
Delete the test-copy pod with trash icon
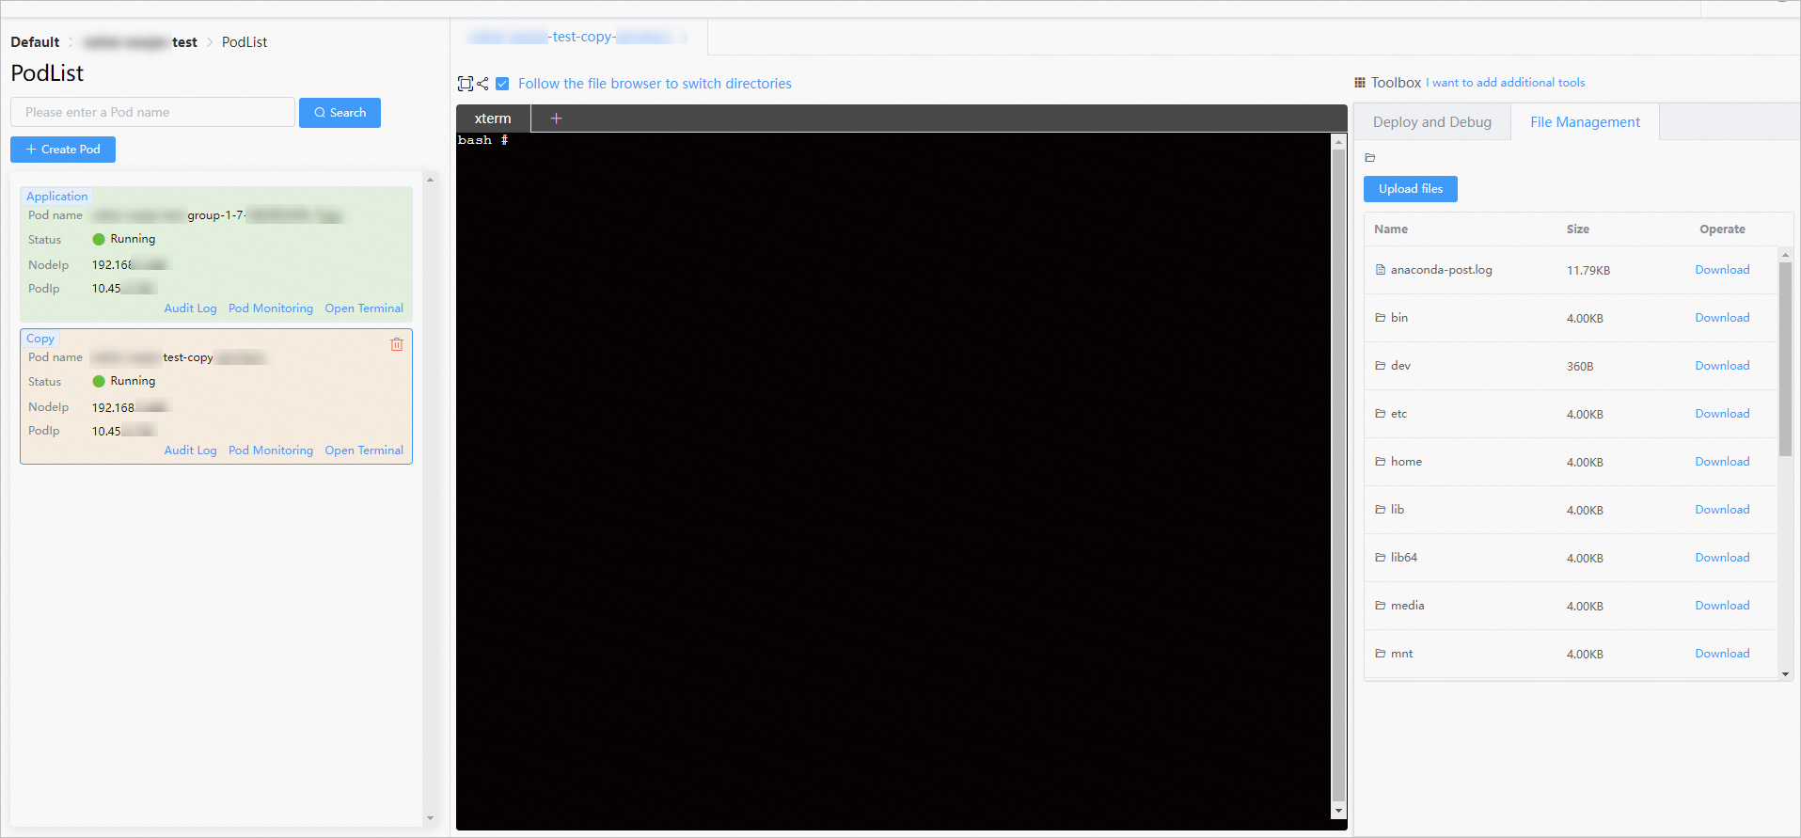[397, 344]
